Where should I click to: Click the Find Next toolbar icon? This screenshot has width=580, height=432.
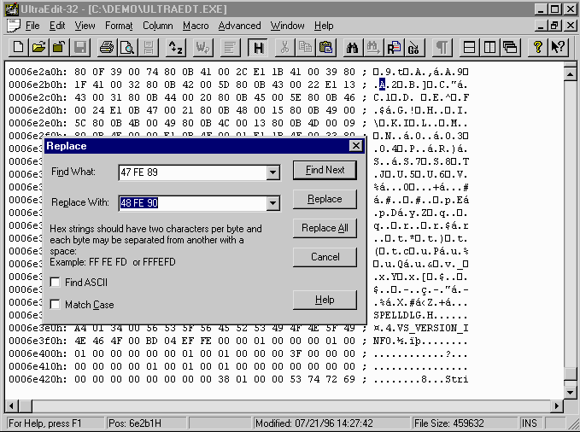click(373, 47)
